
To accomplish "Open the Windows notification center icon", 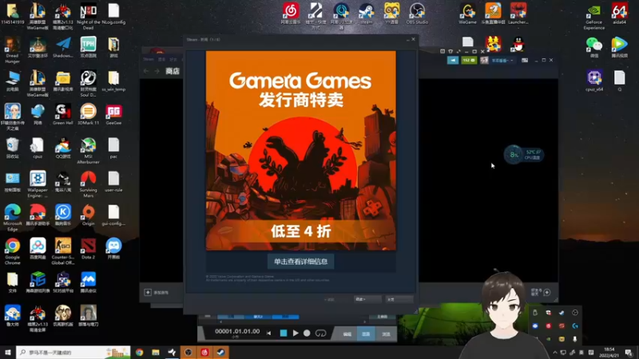I will coord(629,353).
